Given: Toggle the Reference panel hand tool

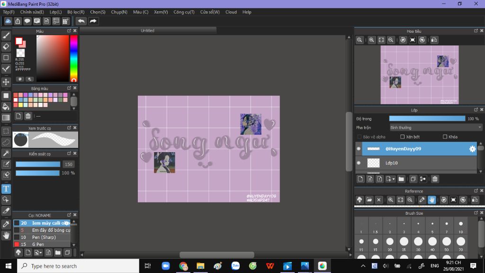Looking at the screenshot, I should 432,200.
